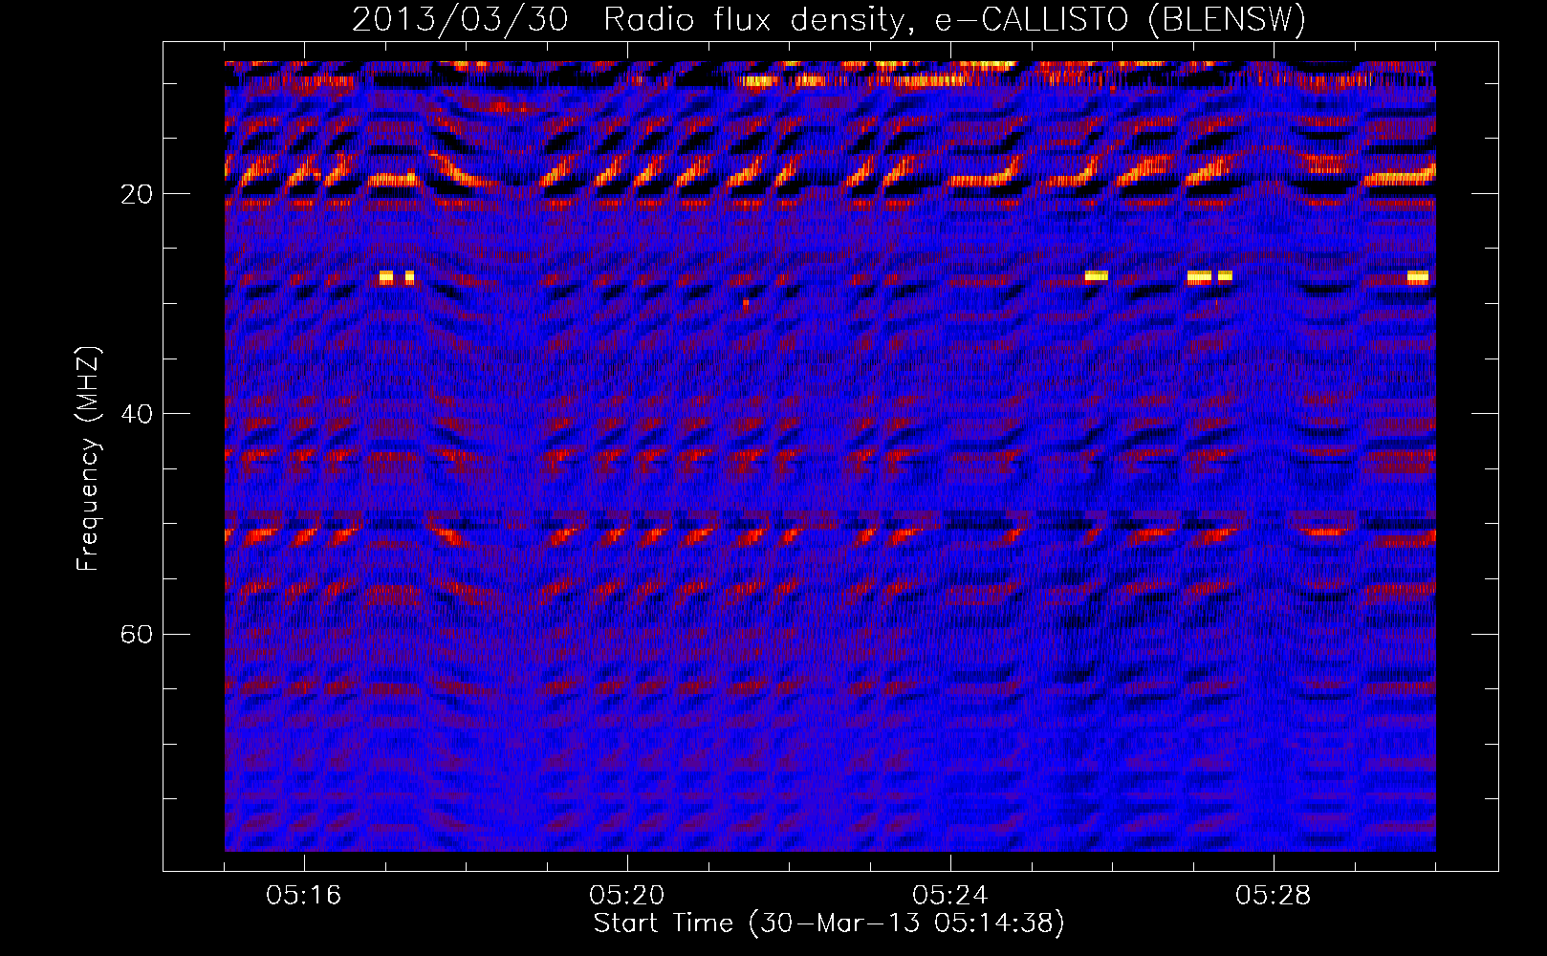Click the '05:28' time tick label
Image resolution: width=1547 pixels, height=956 pixels.
tap(1274, 896)
